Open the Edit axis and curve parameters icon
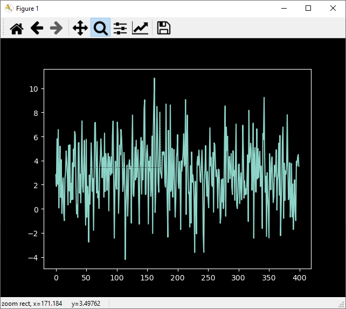 point(140,28)
